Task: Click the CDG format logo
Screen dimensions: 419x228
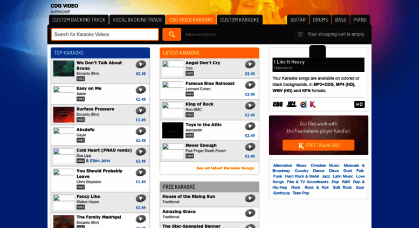Action: (278, 105)
